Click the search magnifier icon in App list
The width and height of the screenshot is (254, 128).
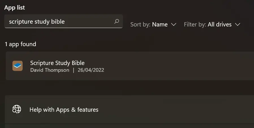pos(117,21)
